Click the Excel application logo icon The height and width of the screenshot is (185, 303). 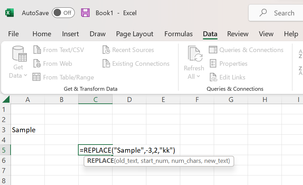[x=9, y=13]
